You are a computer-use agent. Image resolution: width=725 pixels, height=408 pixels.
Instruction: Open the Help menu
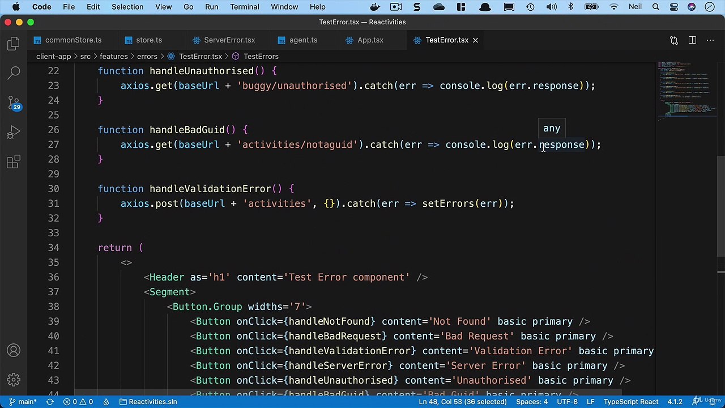pyautogui.click(x=317, y=7)
